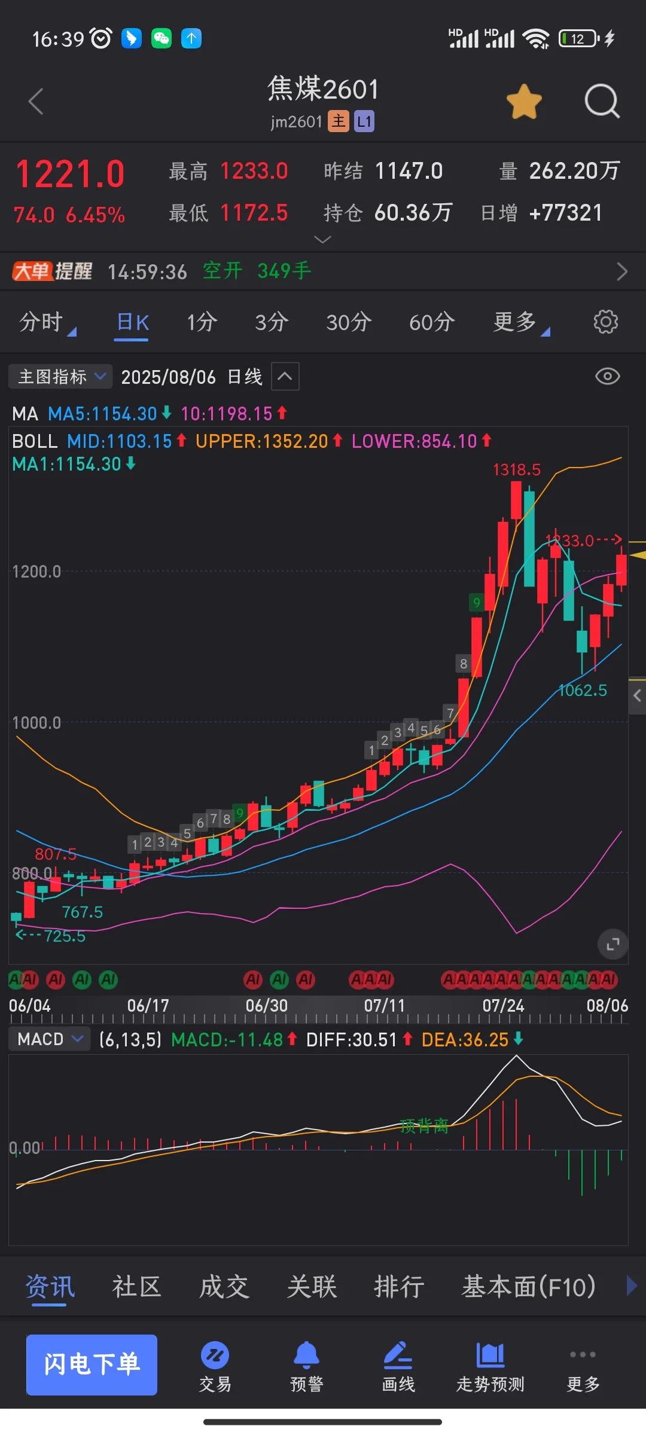Switch to 3分 chart period
646x1435 pixels.
click(272, 322)
